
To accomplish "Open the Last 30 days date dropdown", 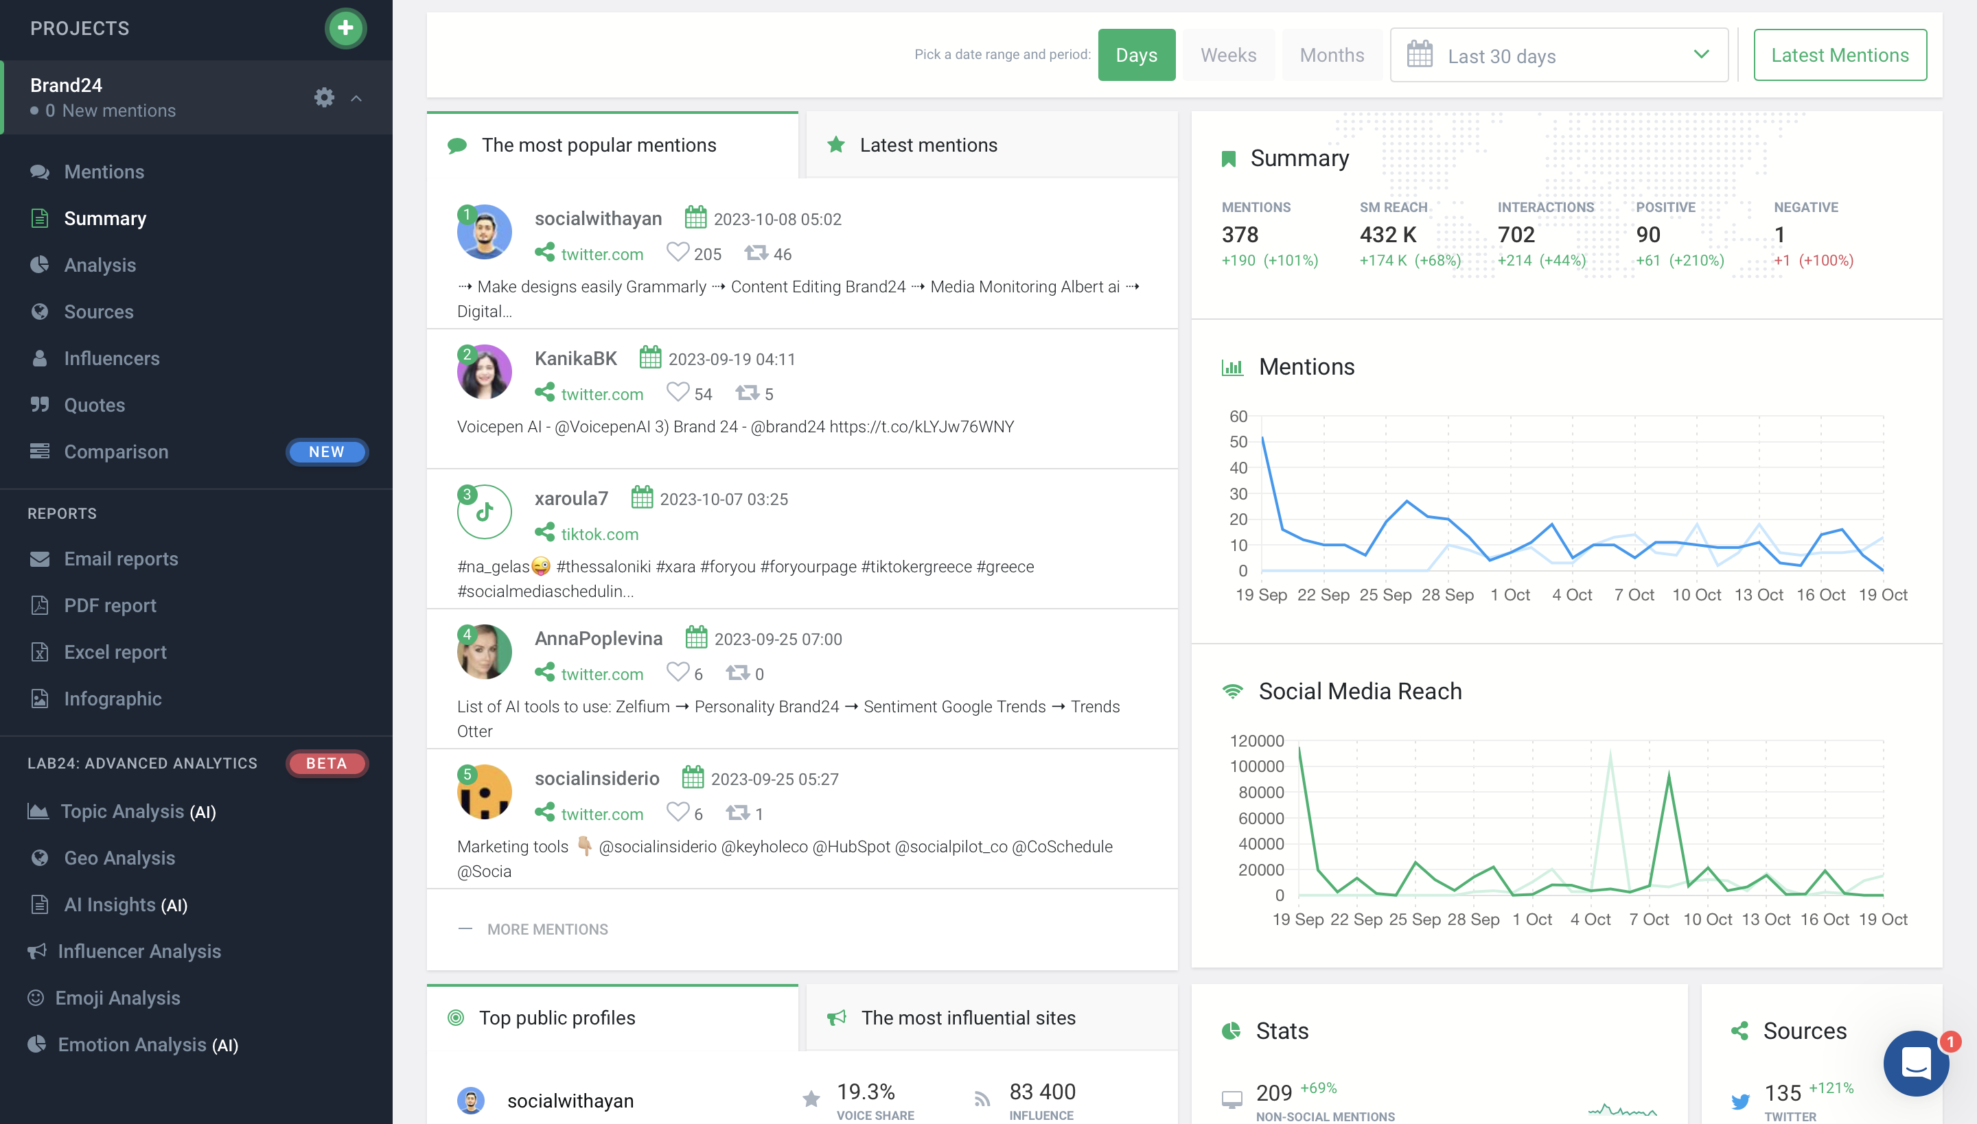I will [x=1558, y=55].
